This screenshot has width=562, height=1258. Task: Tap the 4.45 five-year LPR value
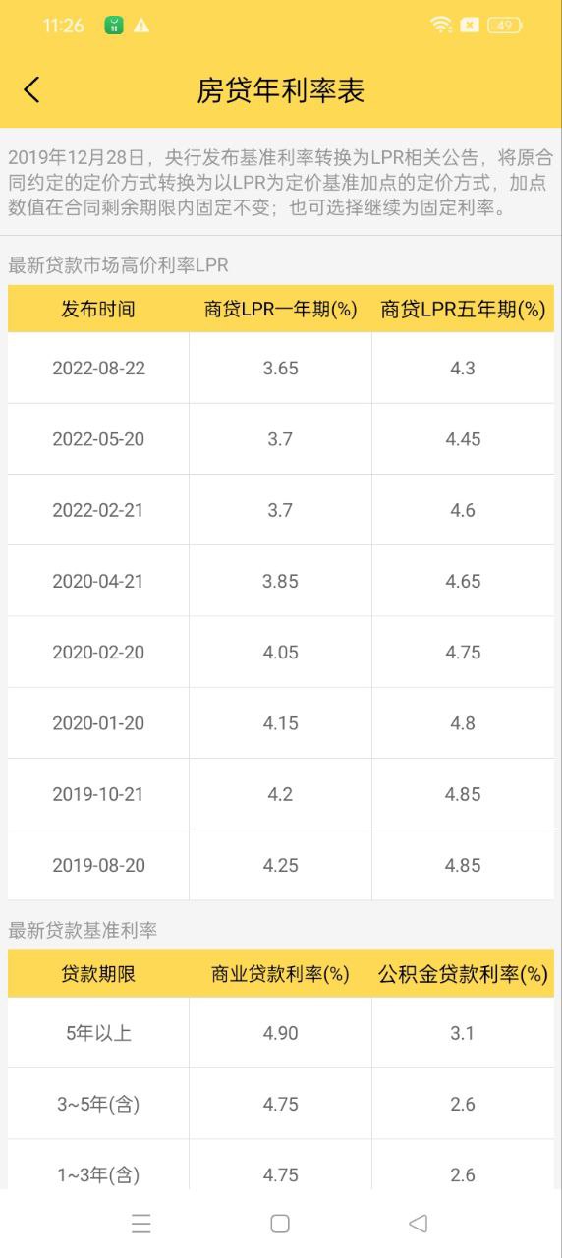463,439
